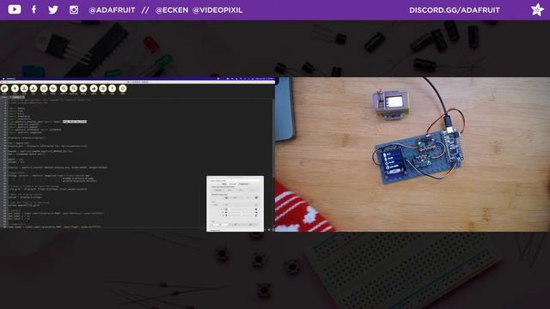Click the Tidy button in Mu toolbar
550x309 pixels.
(x=103, y=89)
